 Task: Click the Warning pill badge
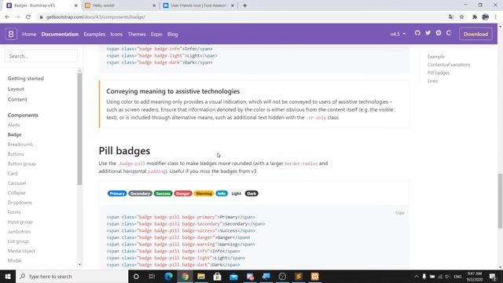point(204,193)
